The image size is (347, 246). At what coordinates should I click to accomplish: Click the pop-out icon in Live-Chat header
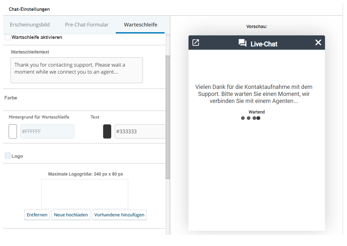[x=196, y=42]
